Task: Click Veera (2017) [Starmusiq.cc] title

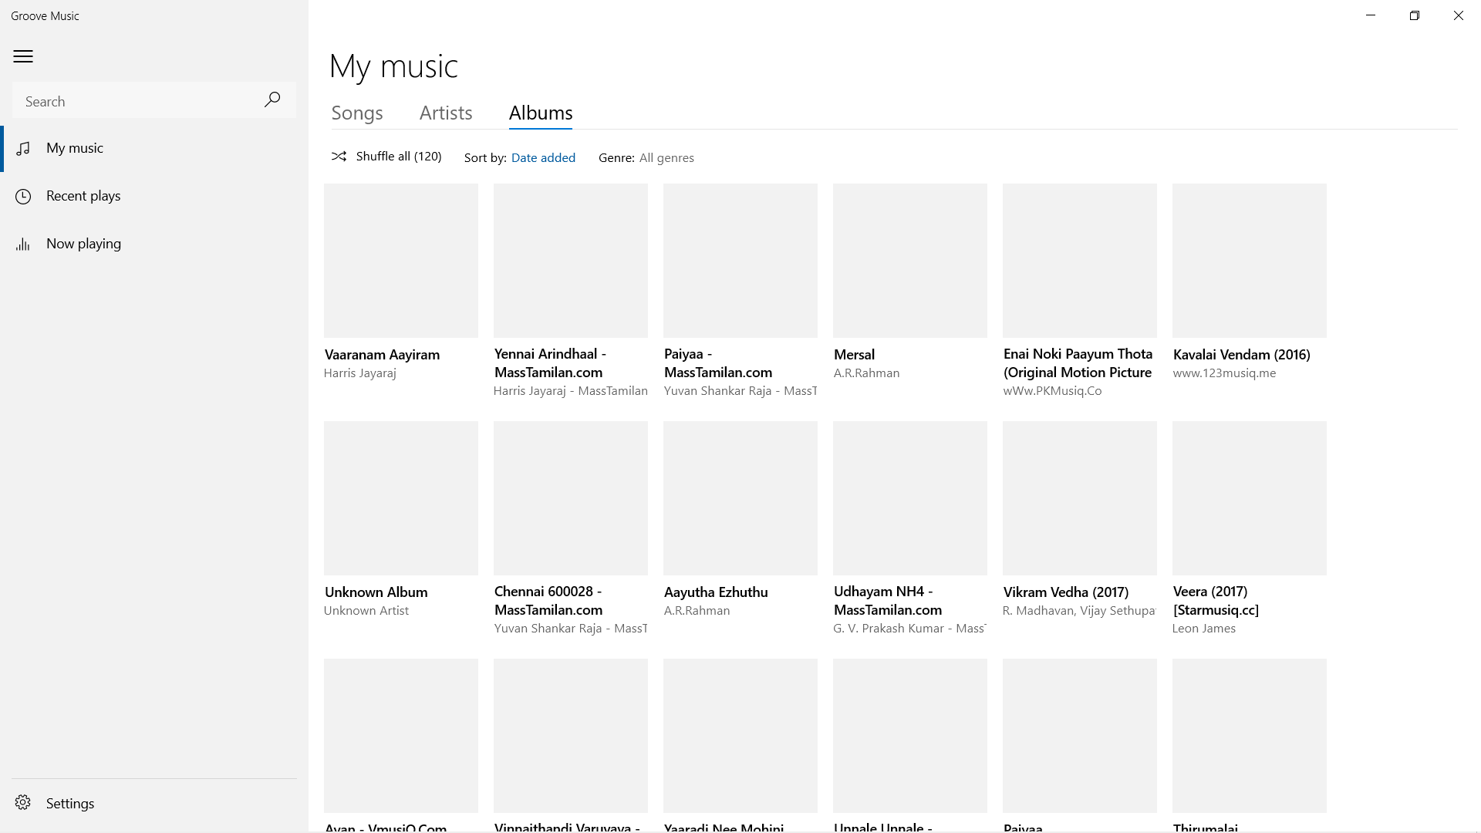Action: (x=1216, y=601)
